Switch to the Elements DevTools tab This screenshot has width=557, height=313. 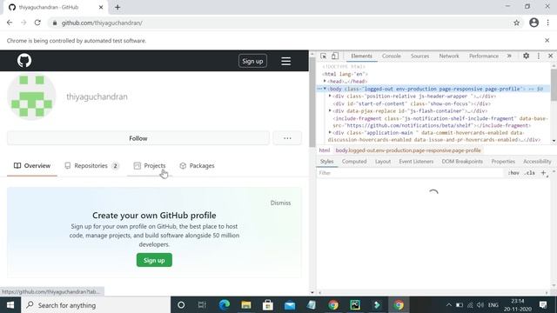click(362, 56)
